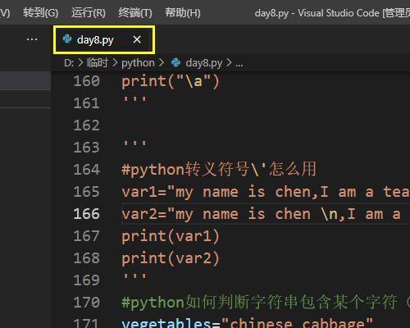Click the print(var2) statement
This screenshot has height=328, width=410.
171,258
